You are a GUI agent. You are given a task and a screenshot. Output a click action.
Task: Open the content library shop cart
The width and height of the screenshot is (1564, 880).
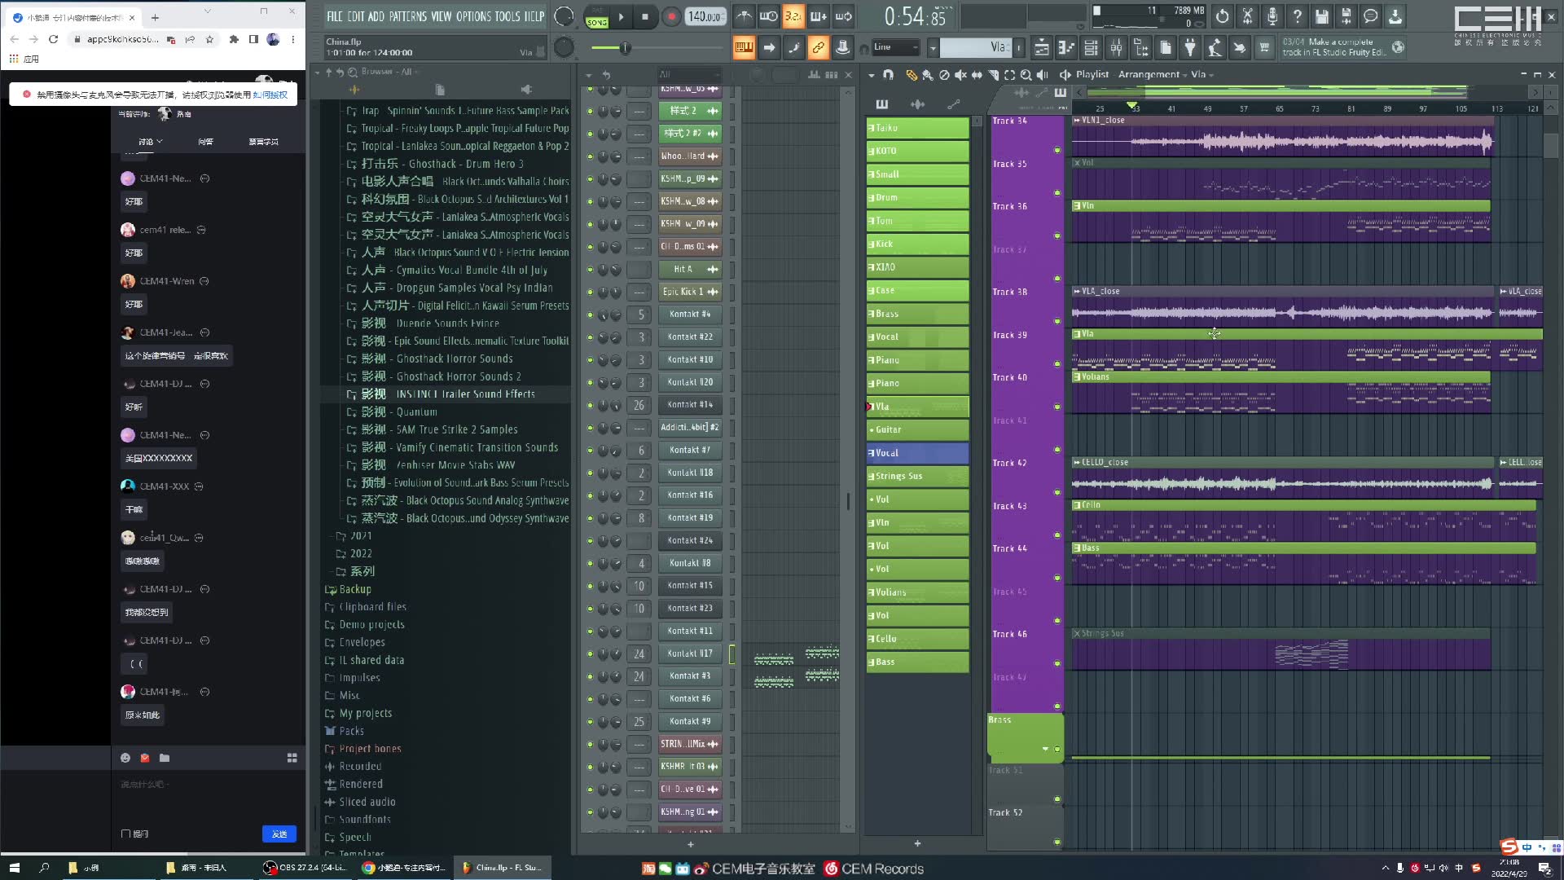pyautogui.click(x=1264, y=48)
